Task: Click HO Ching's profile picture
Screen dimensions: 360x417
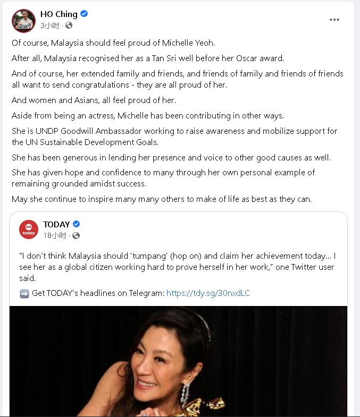Action: tap(23, 20)
